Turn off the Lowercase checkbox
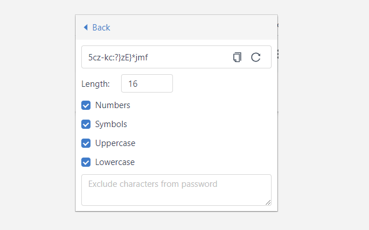 (86, 162)
